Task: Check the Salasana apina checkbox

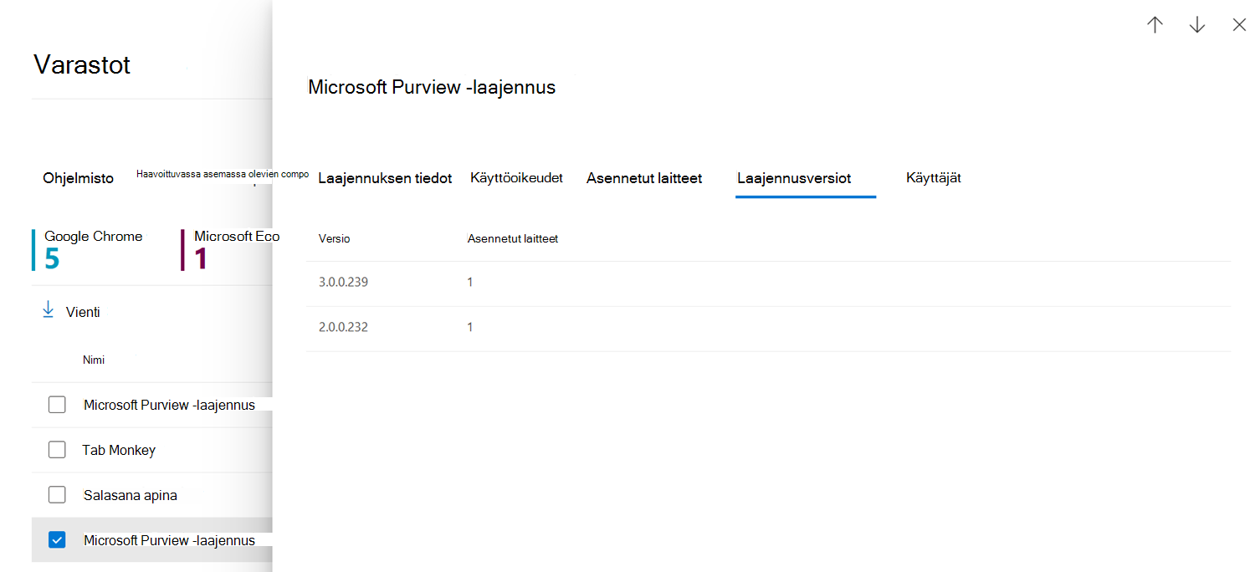Action: [x=57, y=495]
